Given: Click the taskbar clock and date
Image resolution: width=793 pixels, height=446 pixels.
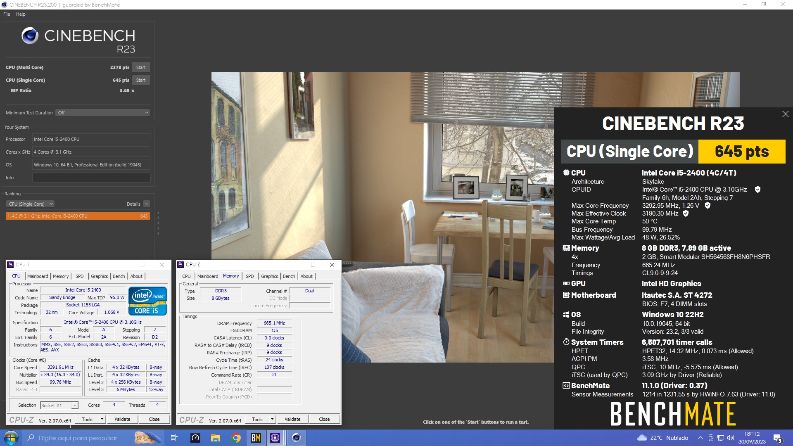Looking at the screenshot, I should [x=752, y=438].
